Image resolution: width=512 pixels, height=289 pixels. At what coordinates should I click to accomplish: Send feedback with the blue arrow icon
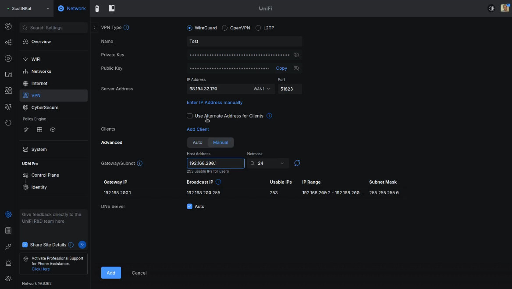[82, 245]
